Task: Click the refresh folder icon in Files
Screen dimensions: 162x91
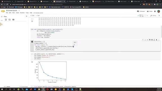Action: [x=10, y=20]
